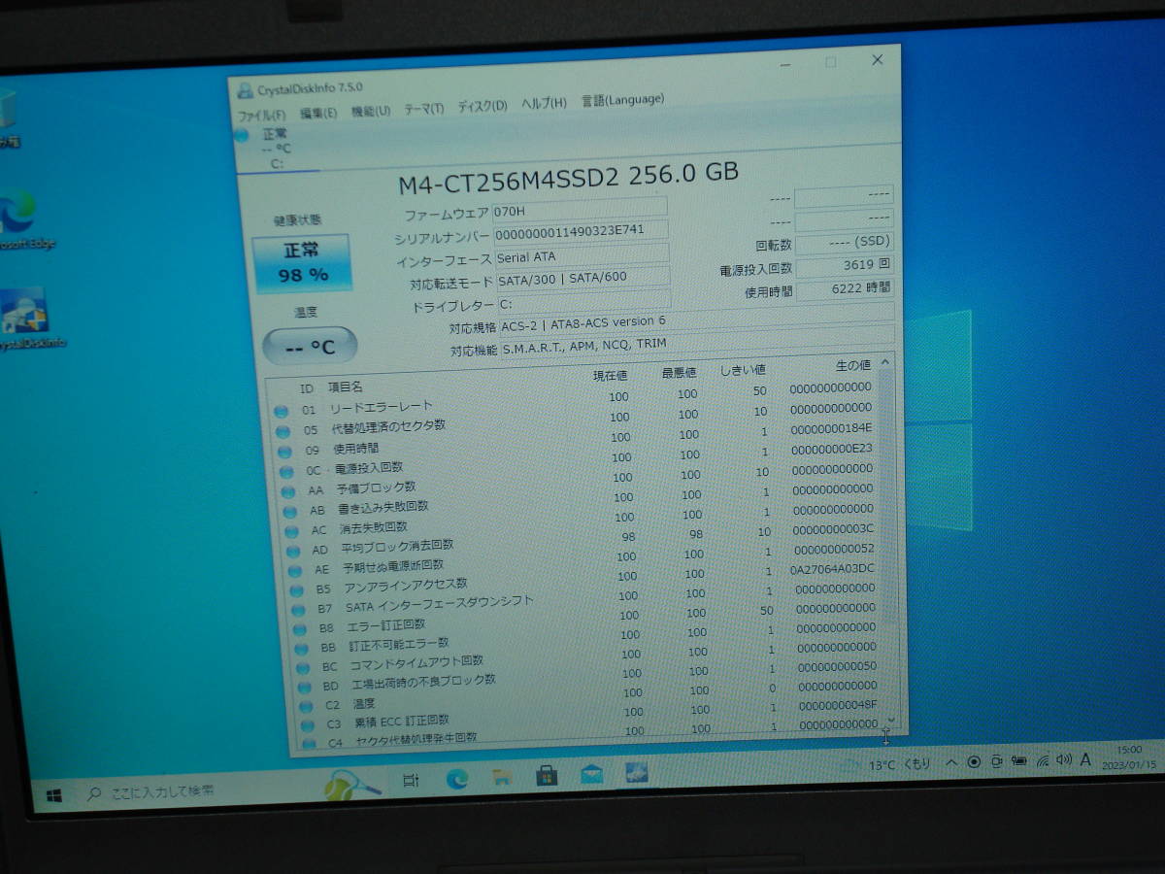Open File Explorer from the taskbar

coord(501,776)
